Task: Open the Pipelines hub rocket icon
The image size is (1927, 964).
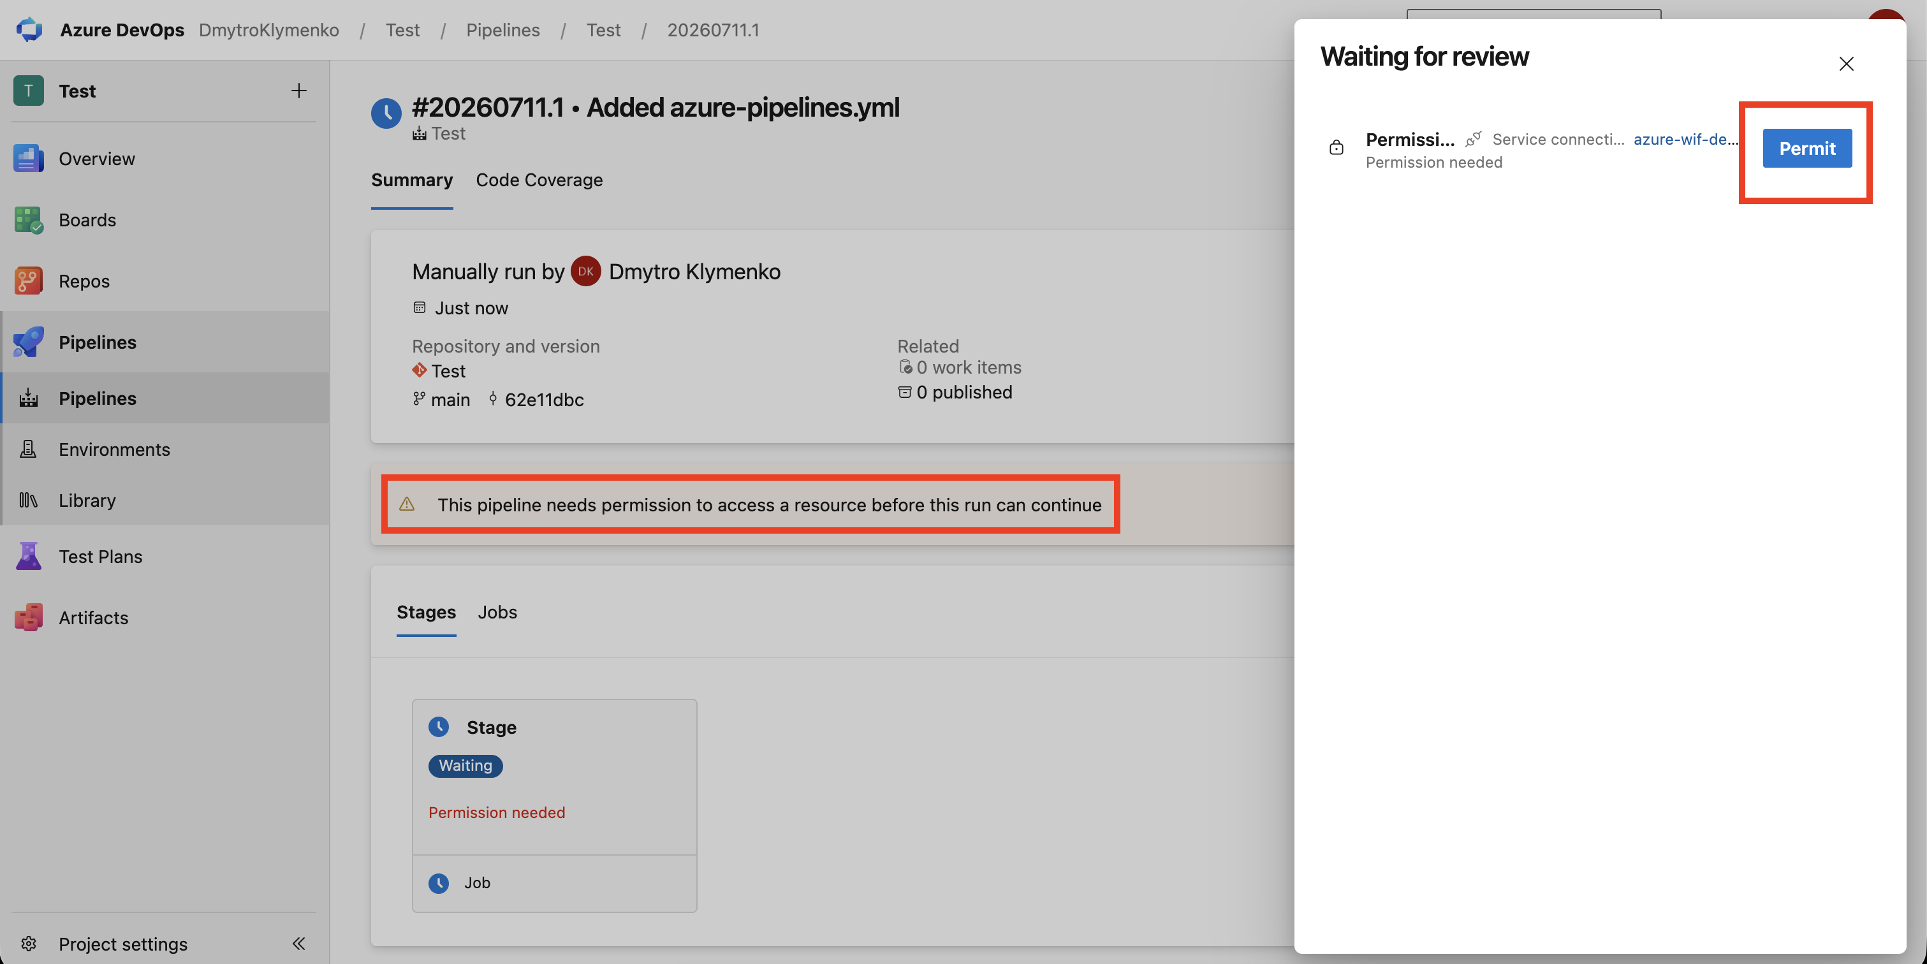Action: [29, 342]
